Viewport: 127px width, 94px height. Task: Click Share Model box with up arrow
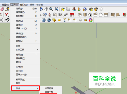point(96,9)
